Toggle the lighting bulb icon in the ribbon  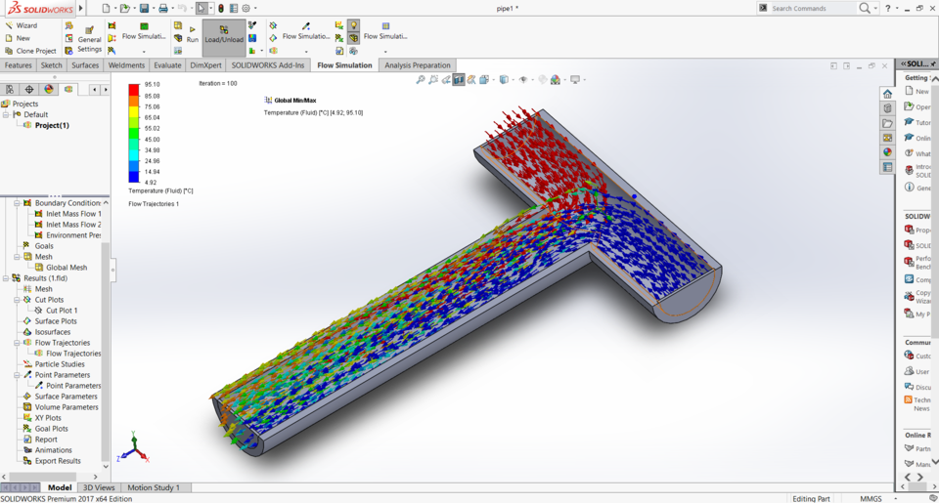tap(354, 25)
